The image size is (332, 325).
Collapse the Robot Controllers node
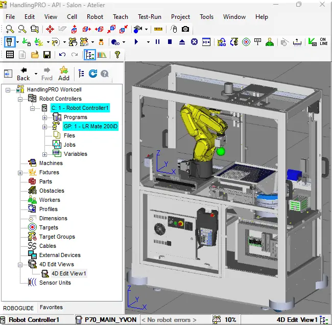pos(20,99)
